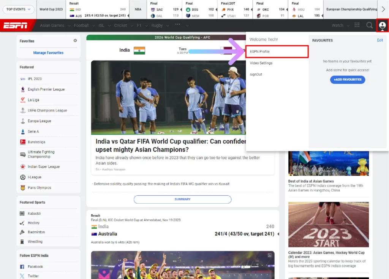Advance scoreboard with right arrow
The width and height of the screenshot is (389, 279).
(x=383, y=9)
